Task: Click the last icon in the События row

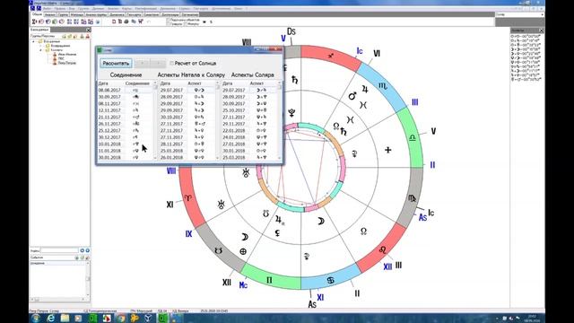Action: [x=88, y=258]
